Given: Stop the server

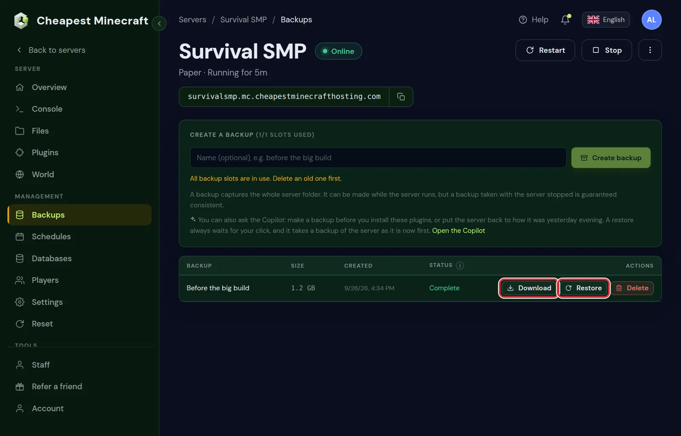Looking at the screenshot, I should point(607,50).
